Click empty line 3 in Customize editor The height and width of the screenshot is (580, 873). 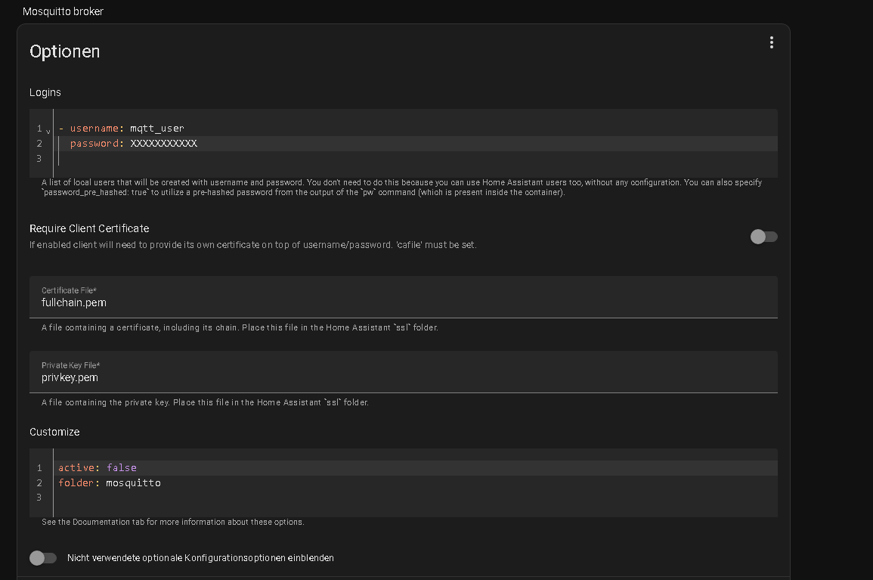click(417, 498)
